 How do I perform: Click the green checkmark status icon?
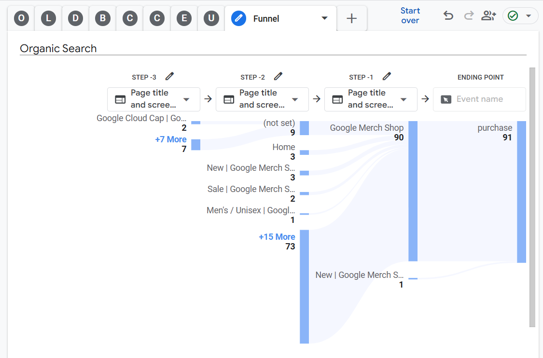[x=513, y=16]
